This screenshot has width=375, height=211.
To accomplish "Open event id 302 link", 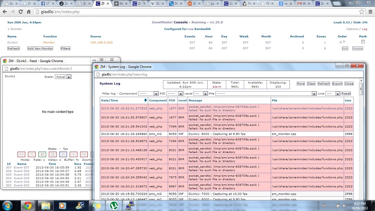I will 9,185.
